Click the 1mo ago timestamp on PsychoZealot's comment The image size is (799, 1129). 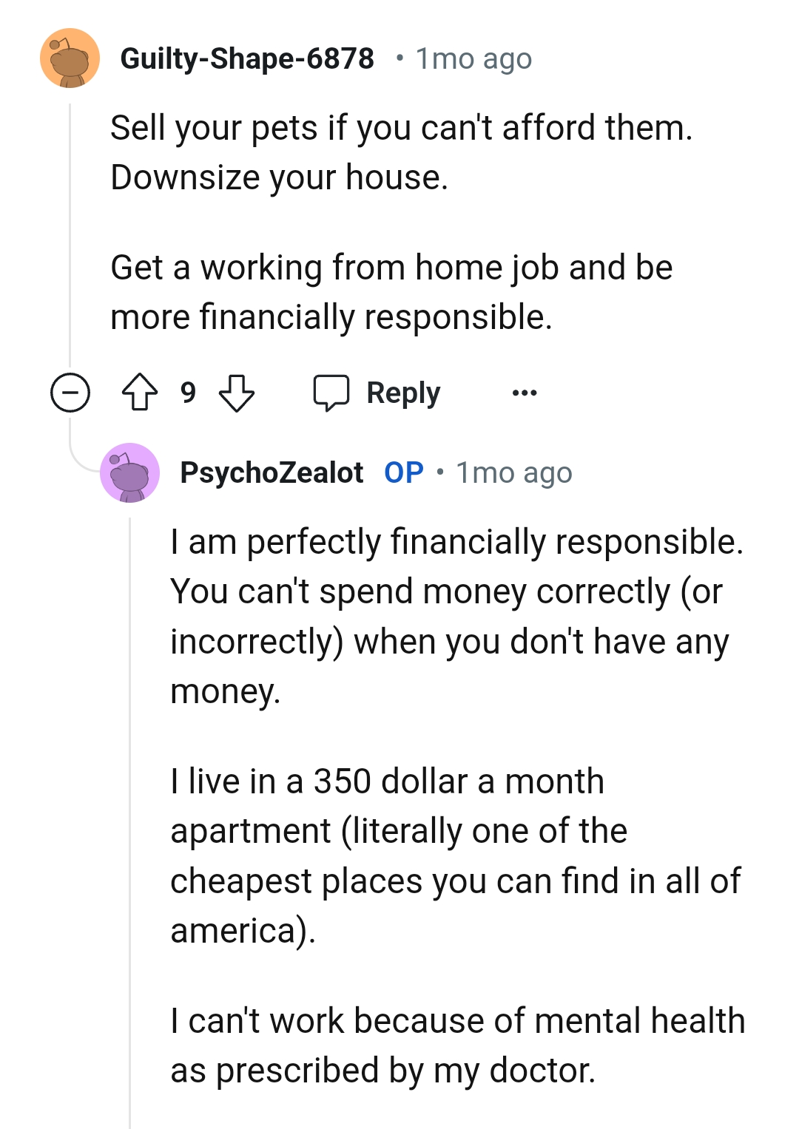pos(513,472)
